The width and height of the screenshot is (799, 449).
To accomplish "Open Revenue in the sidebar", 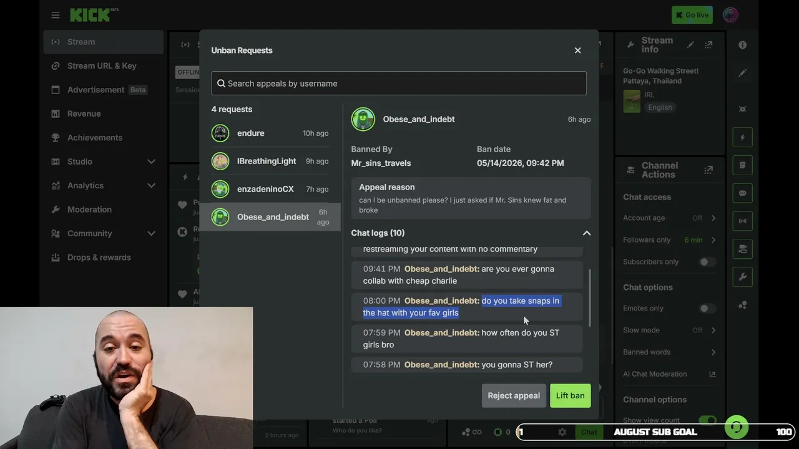I will tap(104, 113).
